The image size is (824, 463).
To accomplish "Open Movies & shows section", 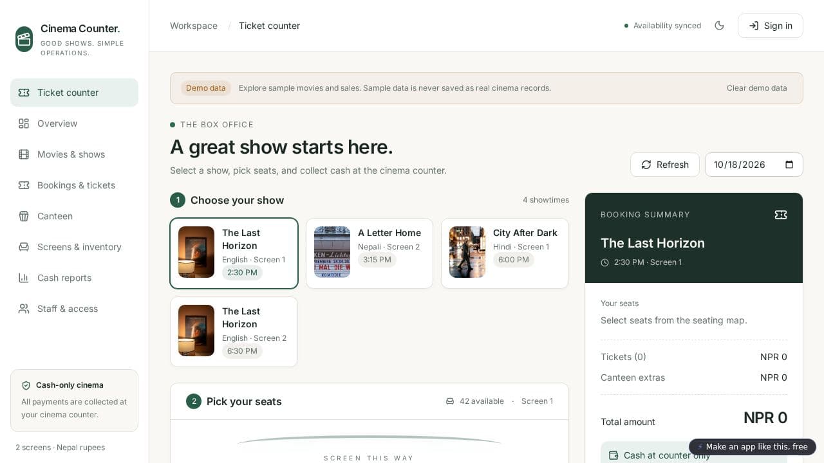I will tap(74, 154).
